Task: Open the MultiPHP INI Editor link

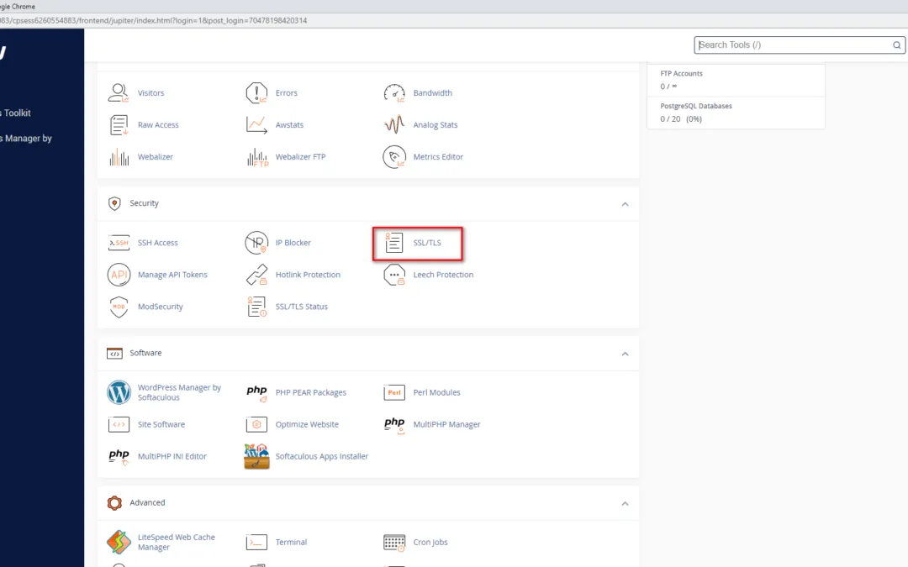Action: pos(172,456)
